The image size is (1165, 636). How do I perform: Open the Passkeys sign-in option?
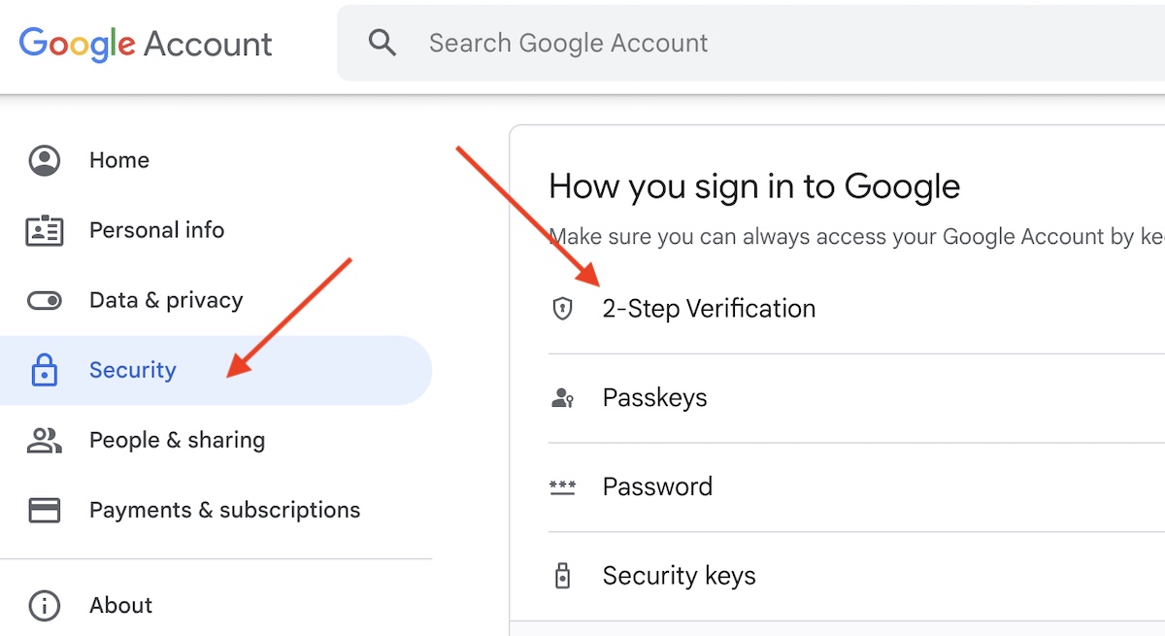point(654,398)
